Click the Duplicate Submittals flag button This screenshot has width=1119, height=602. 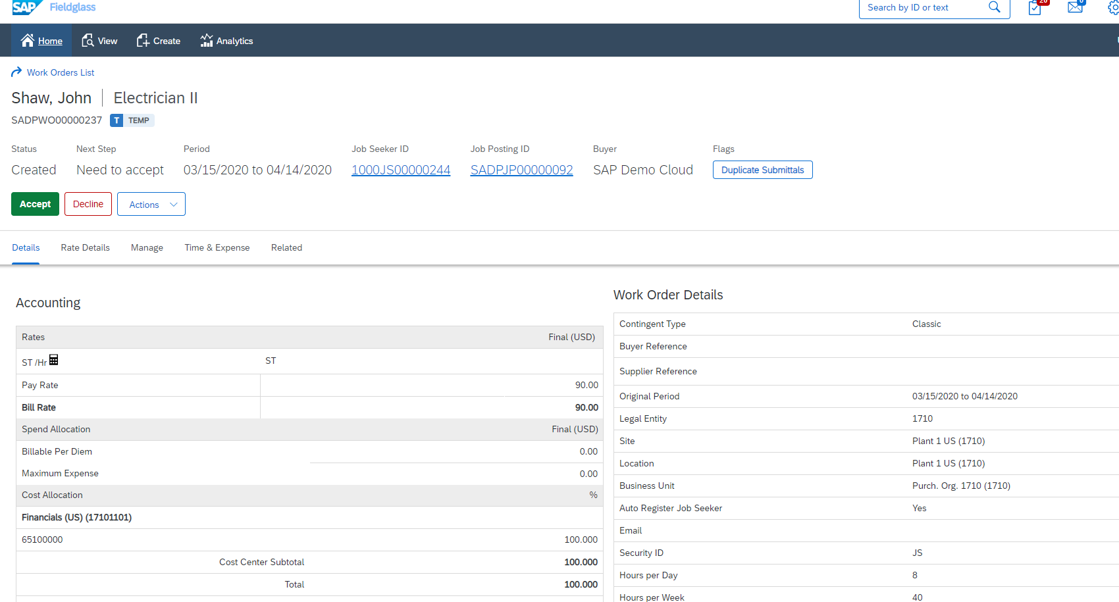point(763,170)
